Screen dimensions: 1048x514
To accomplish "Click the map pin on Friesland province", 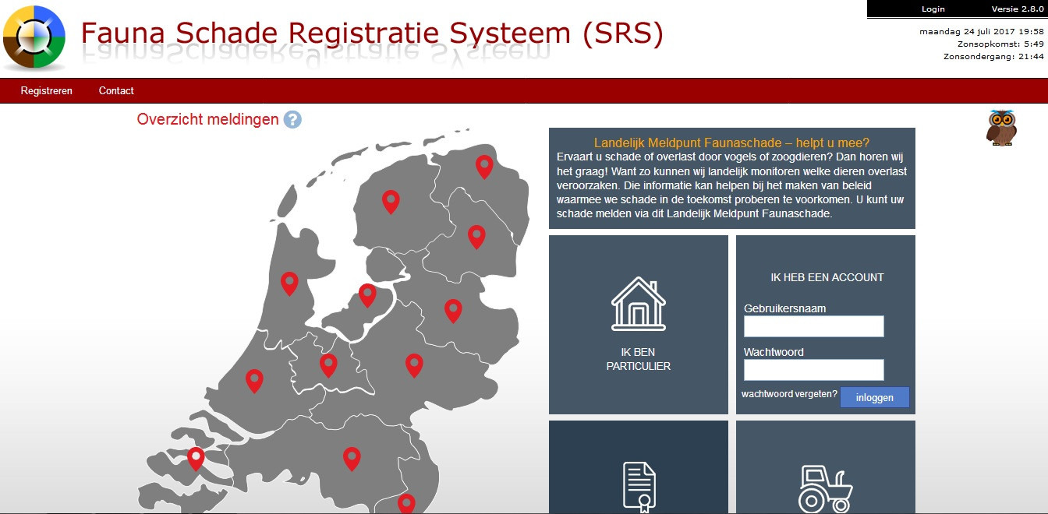I will tap(391, 202).
